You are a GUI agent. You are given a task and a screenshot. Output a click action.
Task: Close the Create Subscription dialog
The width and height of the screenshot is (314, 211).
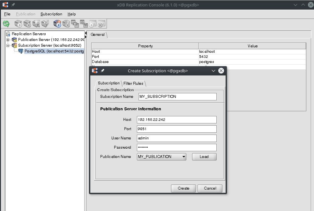(x=221, y=71)
